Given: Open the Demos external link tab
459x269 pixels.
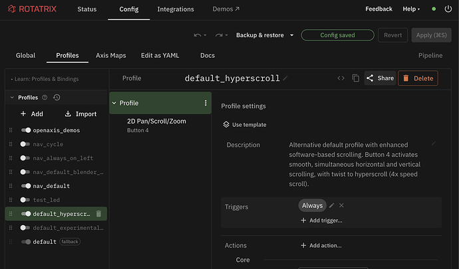Looking at the screenshot, I should (226, 9).
